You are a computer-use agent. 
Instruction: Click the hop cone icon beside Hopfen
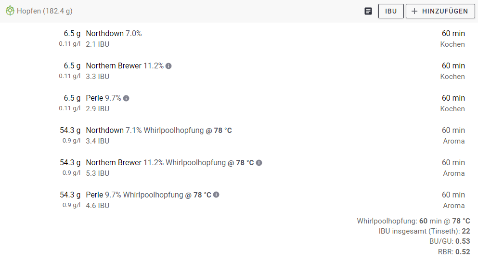coord(10,11)
